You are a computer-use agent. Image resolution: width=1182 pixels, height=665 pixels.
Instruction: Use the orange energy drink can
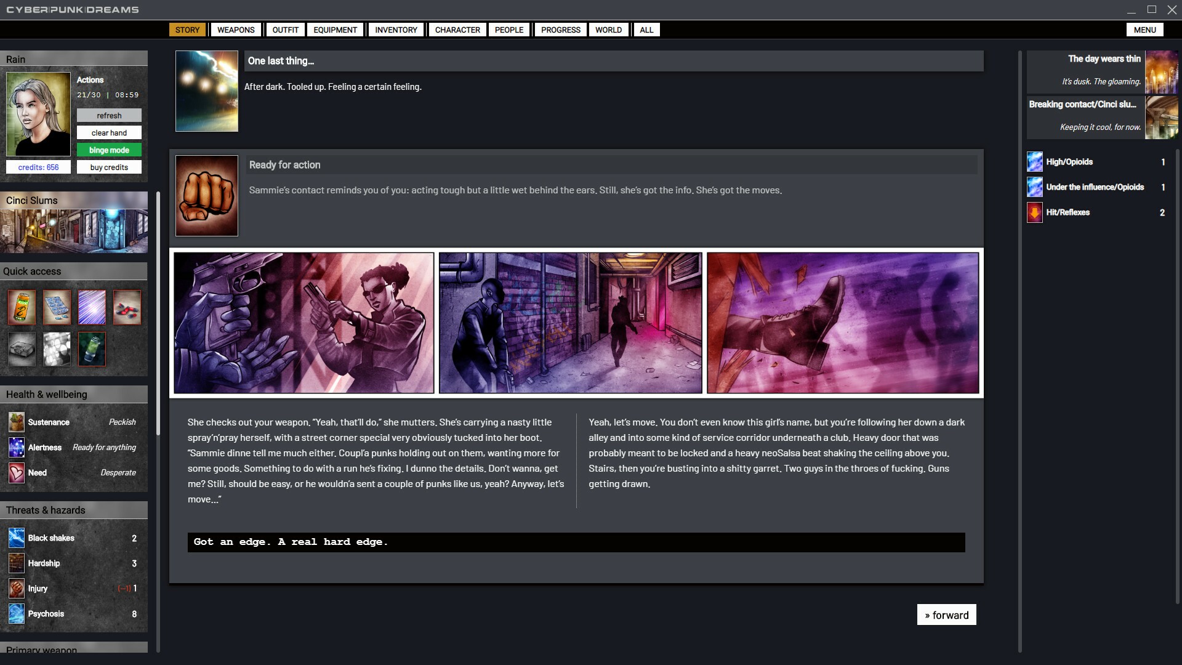pyautogui.click(x=22, y=307)
